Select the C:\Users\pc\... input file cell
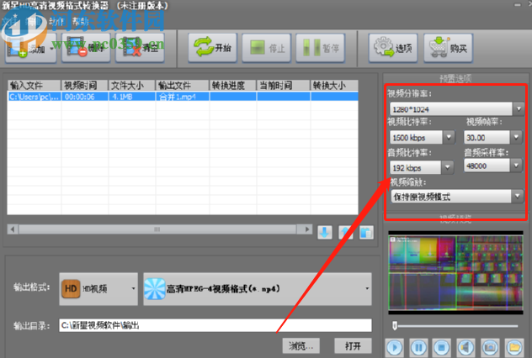This screenshot has width=532, height=358. (34, 97)
